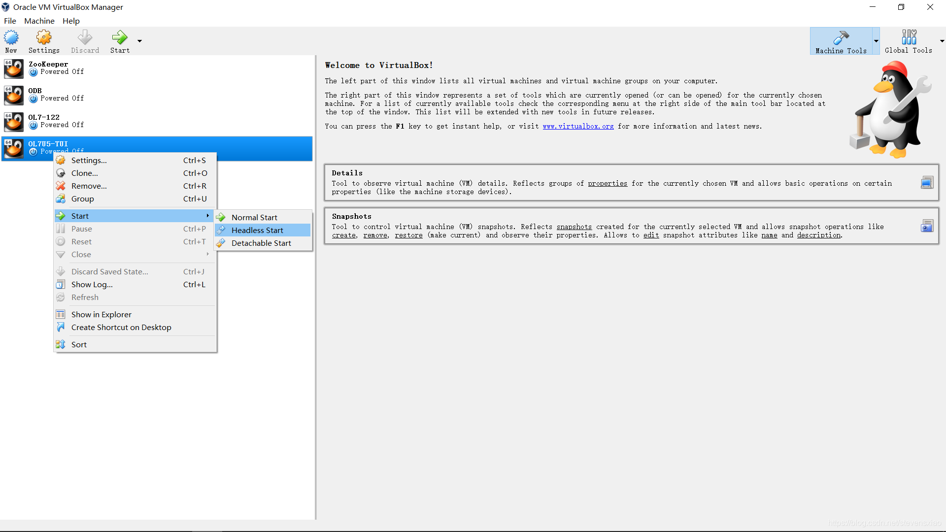
Task: Click the name link in Snapshots
Action: pos(769,235)
